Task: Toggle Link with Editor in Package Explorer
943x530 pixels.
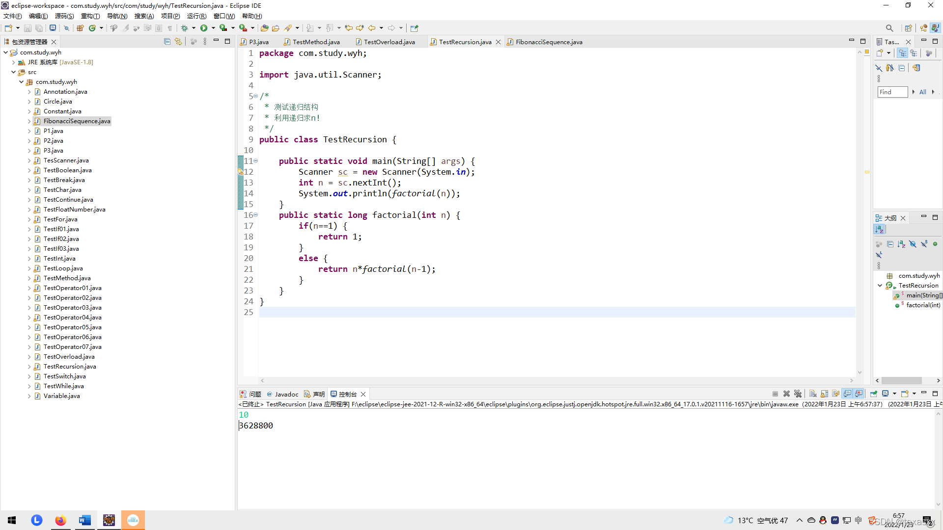Action: [178, 42]
